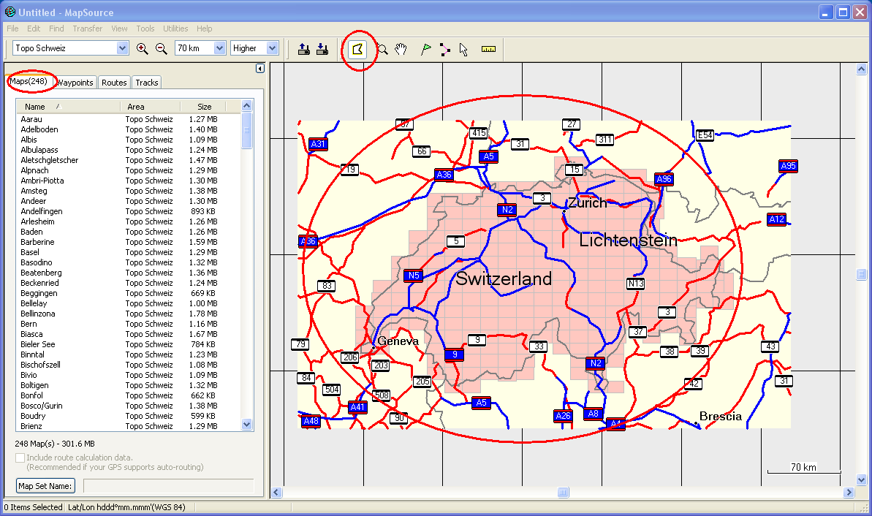This screenshot has width=872, height=516.
Task: Click the MapSource globe title icon
Action: pyautogui.click(x=10, y=12)
